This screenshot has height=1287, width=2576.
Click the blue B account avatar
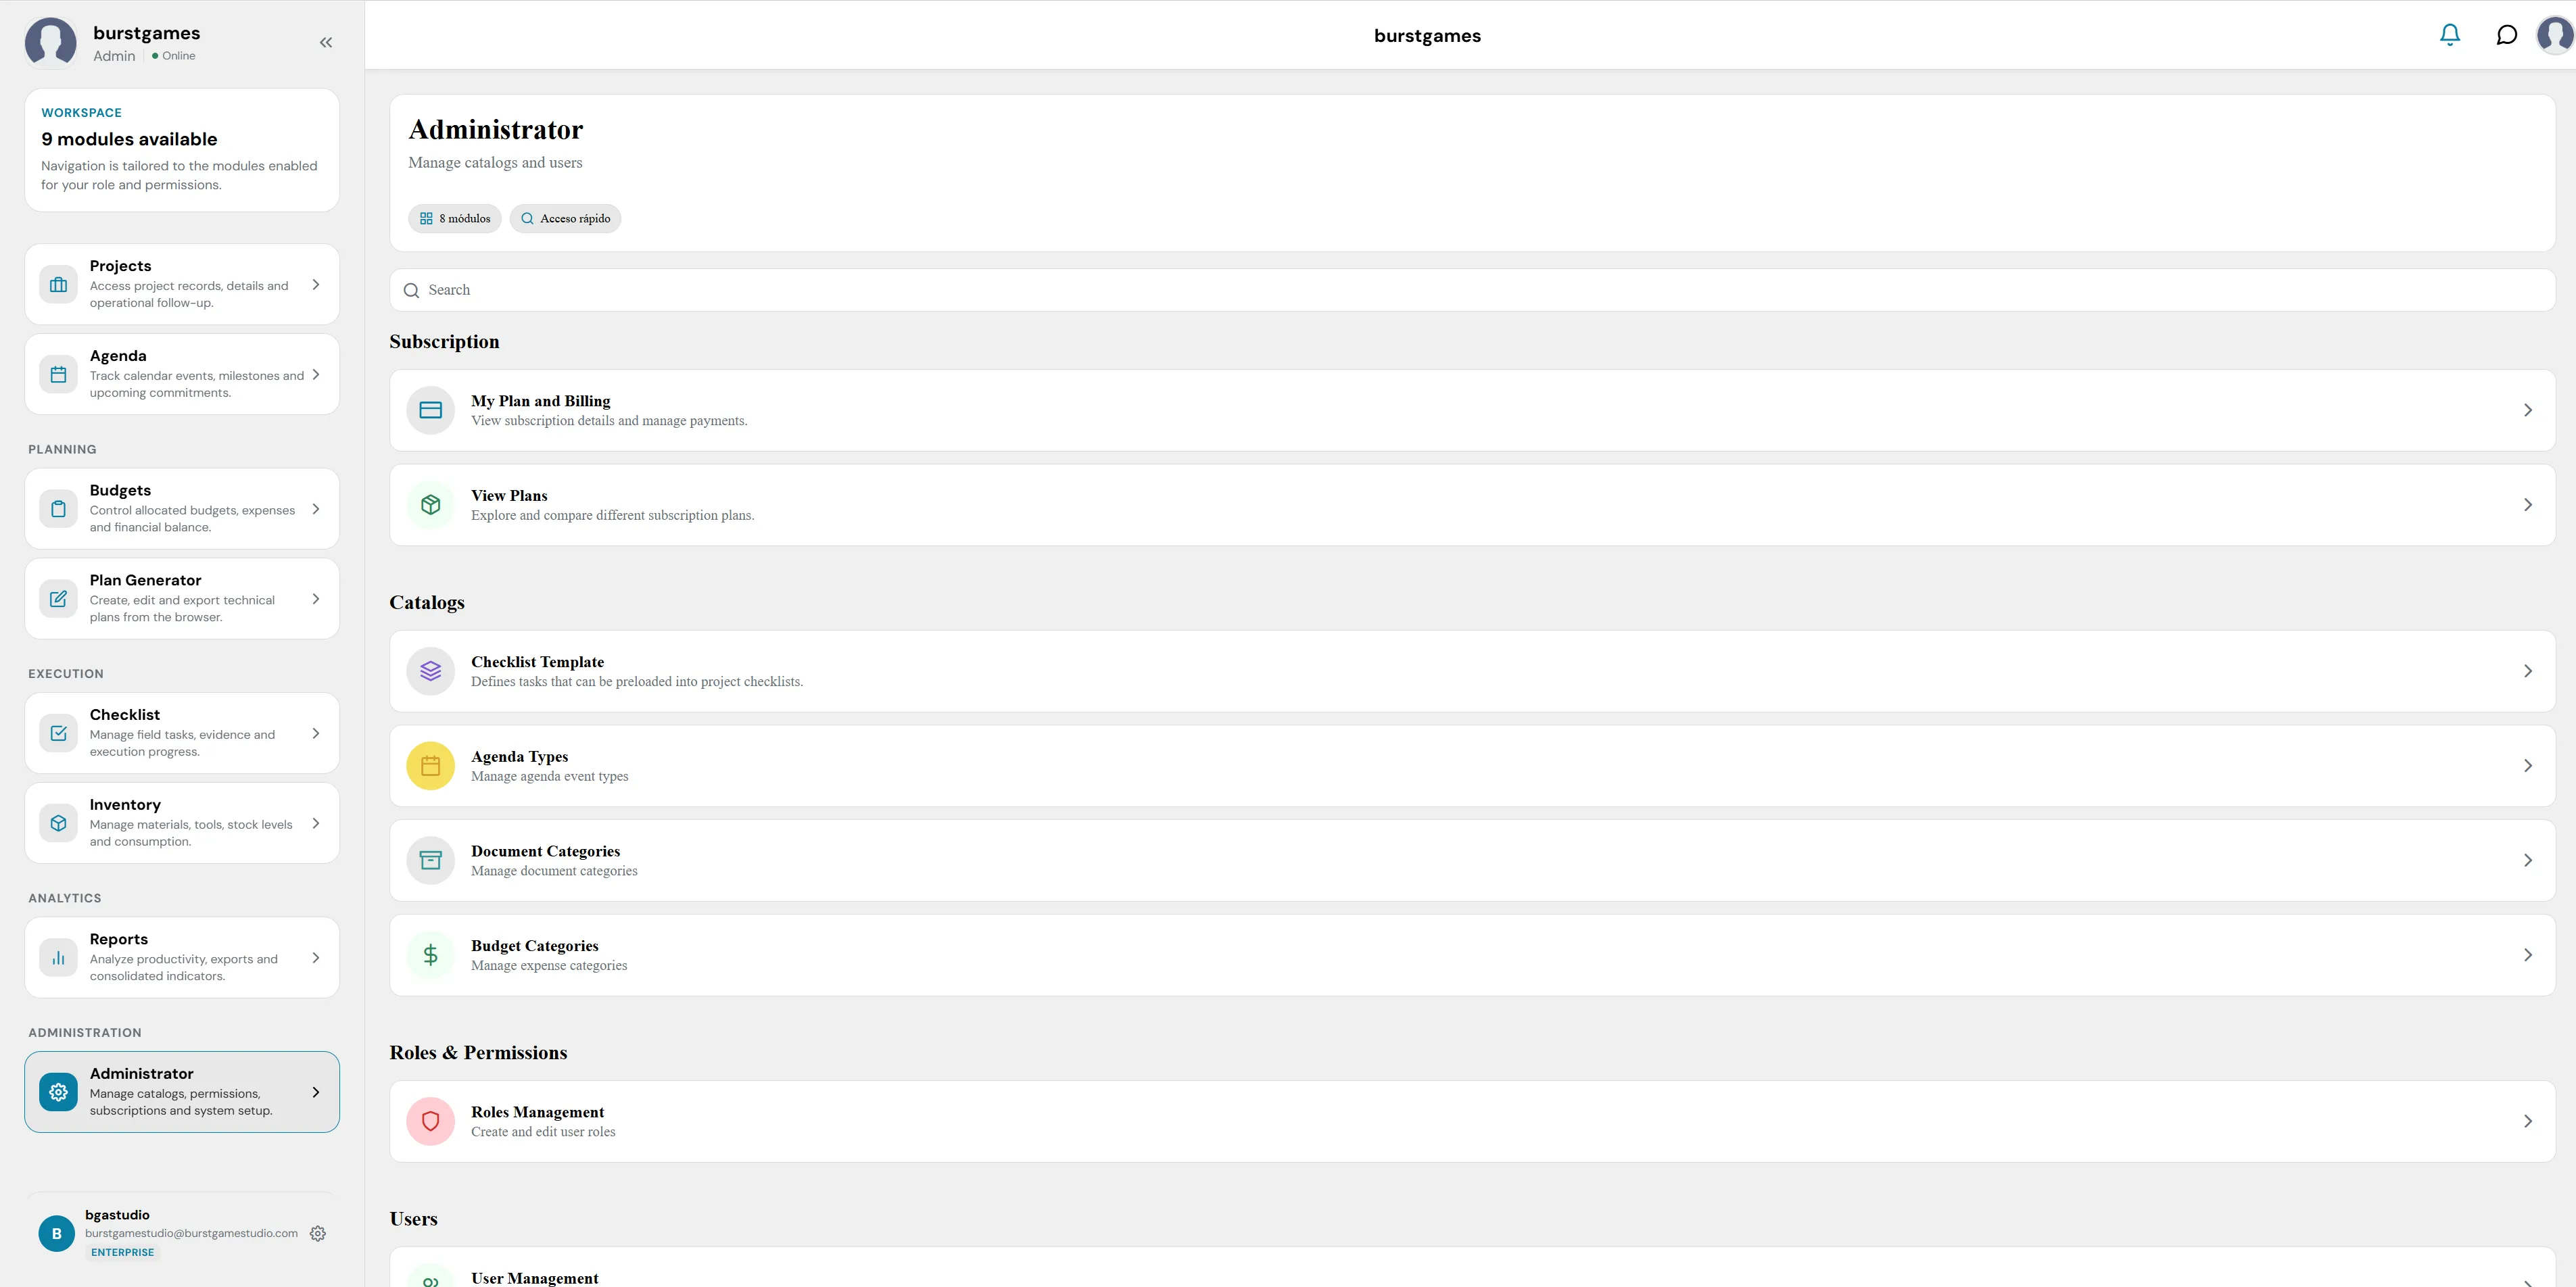tap(56, 1233)
